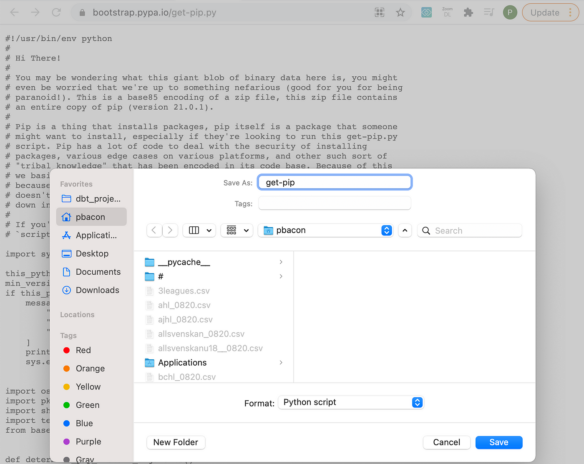584x464 pixels.
Task: Open the pbacon location popup menu
Action: (x=326, y=230)
